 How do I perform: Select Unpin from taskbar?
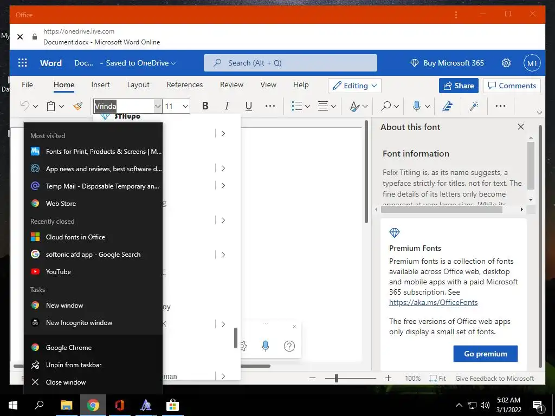pyautogui.click(x=93, y=365)
